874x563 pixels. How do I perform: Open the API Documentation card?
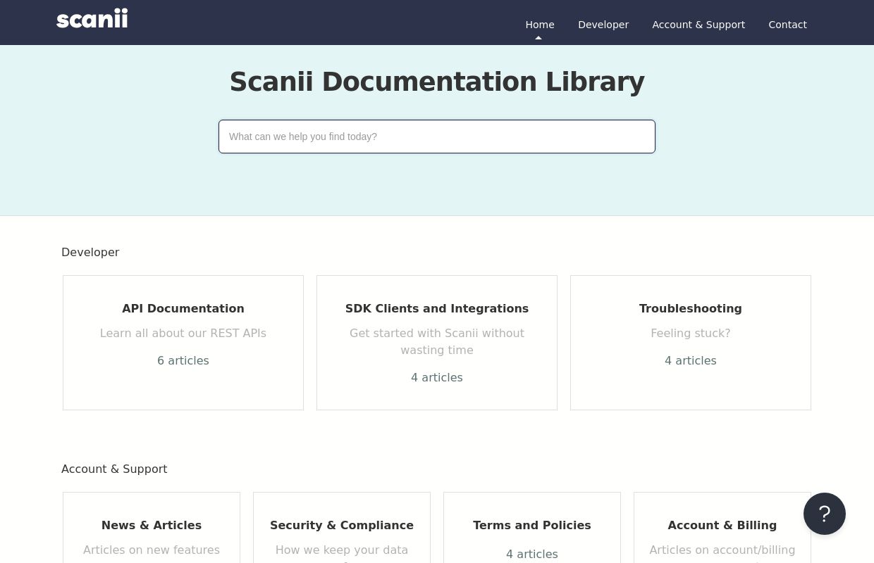183,343
